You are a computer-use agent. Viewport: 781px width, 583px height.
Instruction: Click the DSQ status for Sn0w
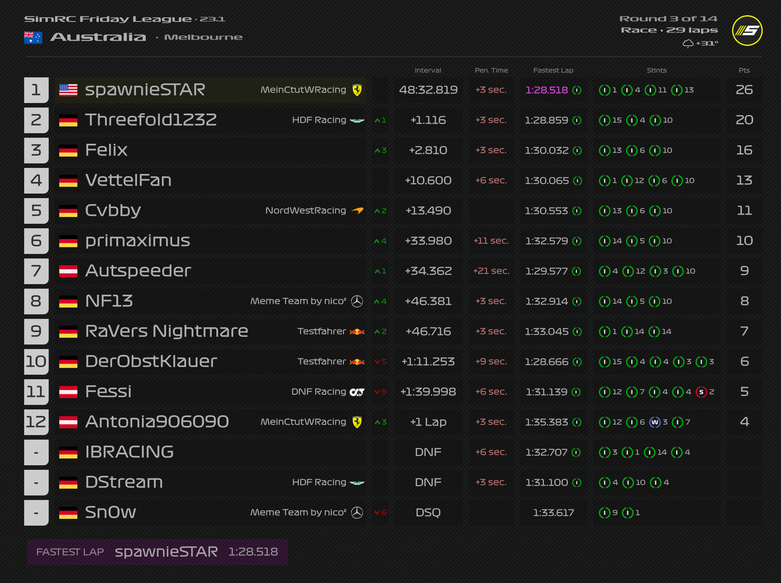click(428, 512)
